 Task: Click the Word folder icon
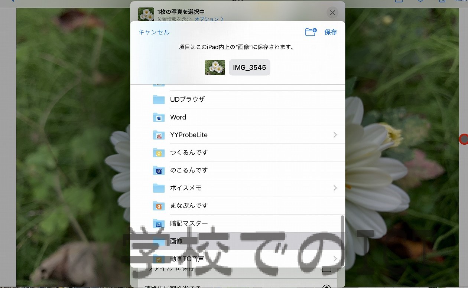tap(159, 117)
